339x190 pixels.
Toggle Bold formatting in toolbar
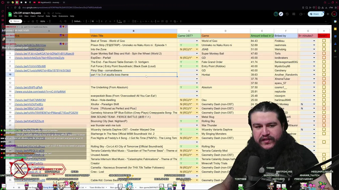pos(102,21)
